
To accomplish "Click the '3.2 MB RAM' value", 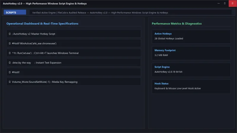I will tap(161, 55).
